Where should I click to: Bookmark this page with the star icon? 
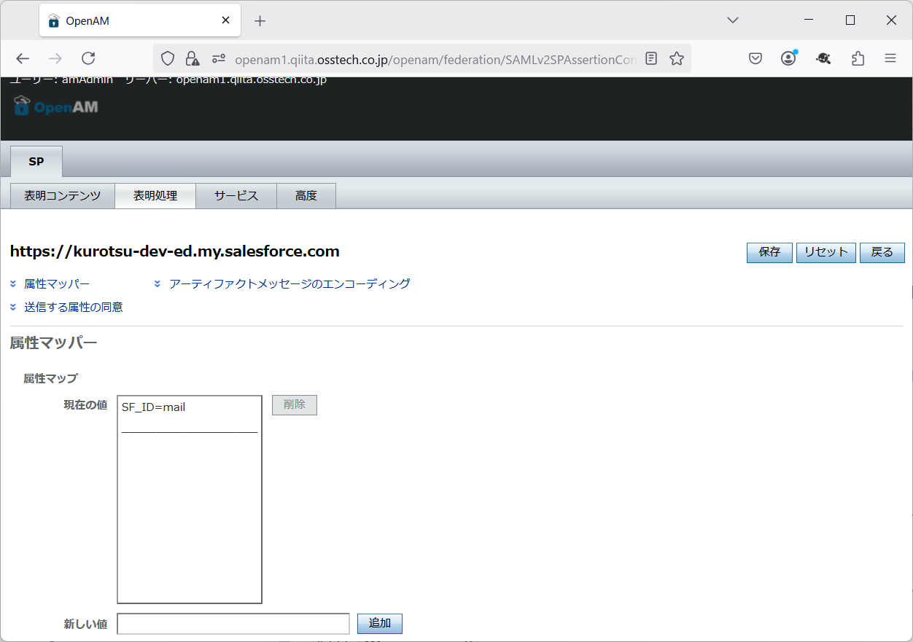[x=677, y=59]
